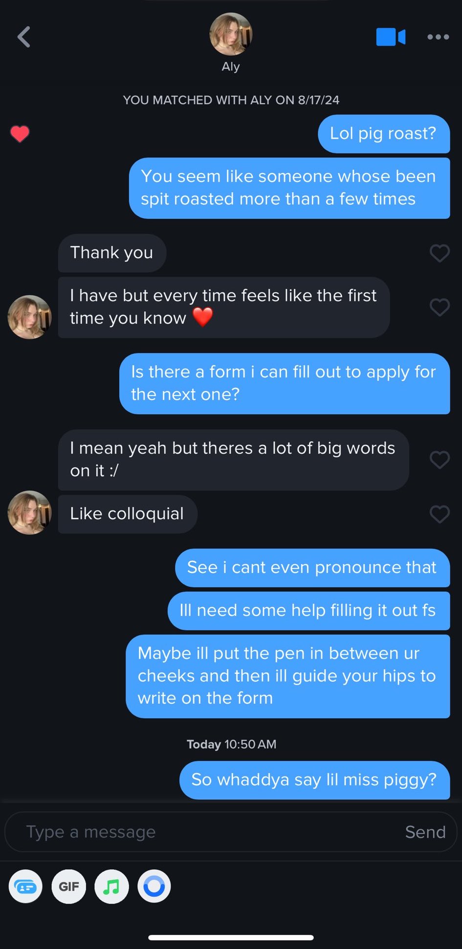Image resolution: width=462 pixels, height=949 pixels.
Task: Like the "every time feels like the first" message
Action: click(439, 308)
